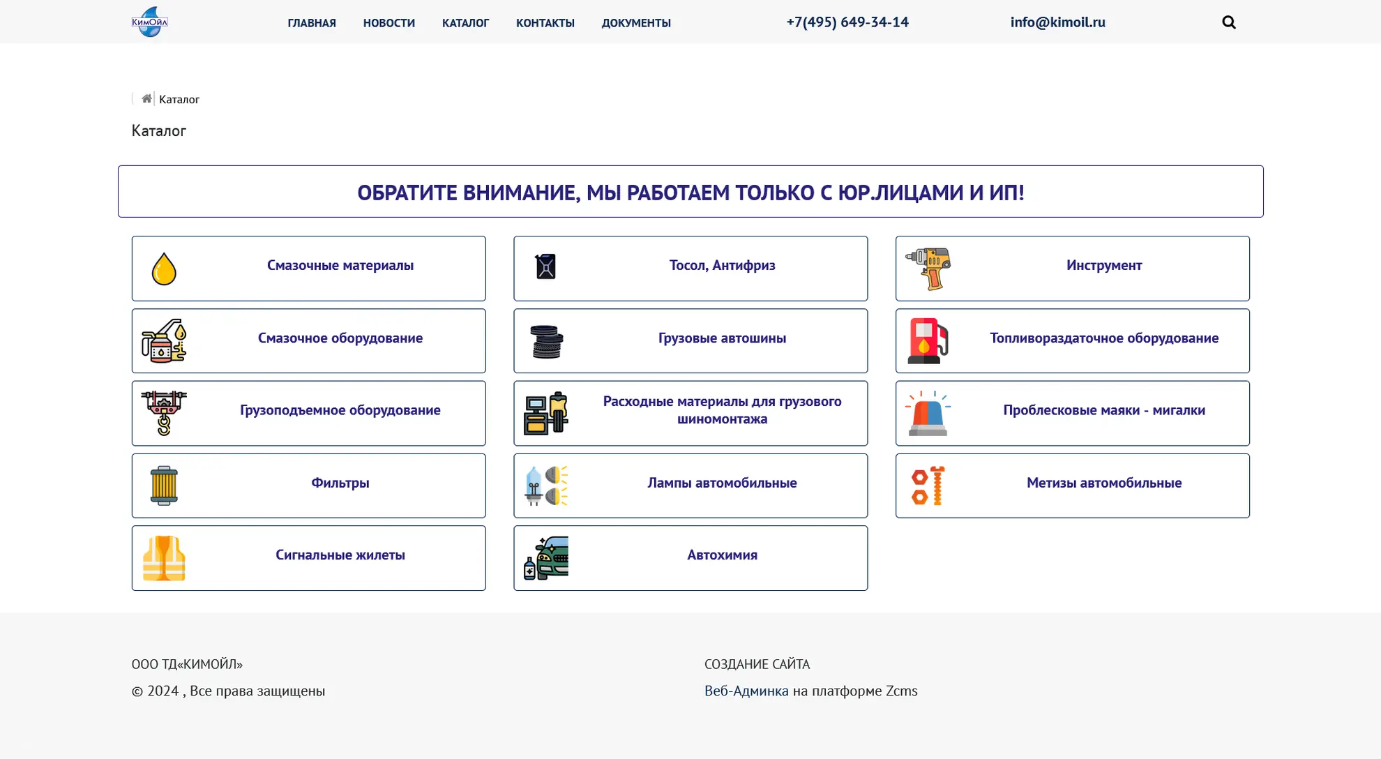1381x759 pixels.
Task: Click the home icon in the breadcrumb
Action: 146,98
